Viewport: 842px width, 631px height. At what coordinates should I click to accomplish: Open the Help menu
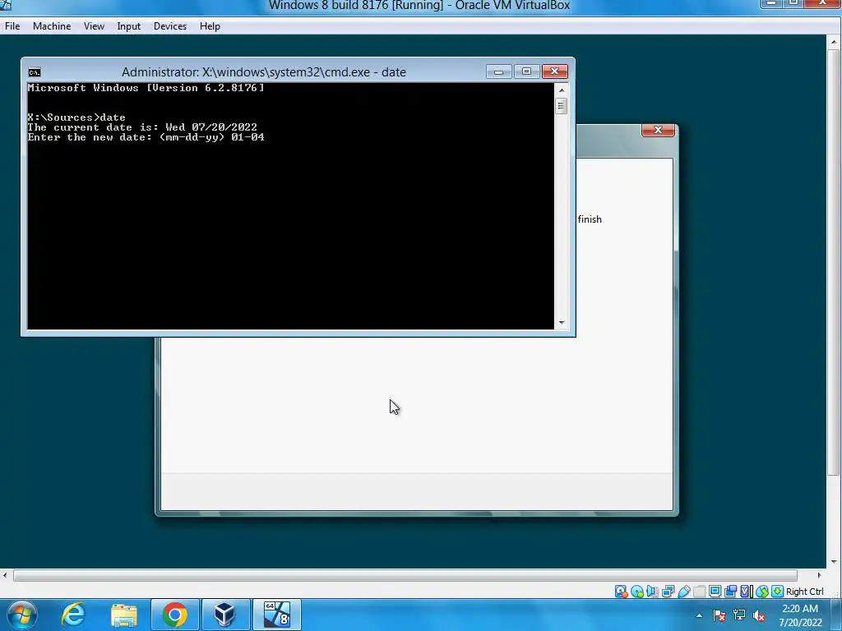pyautogui.click(x=210, y=25)
